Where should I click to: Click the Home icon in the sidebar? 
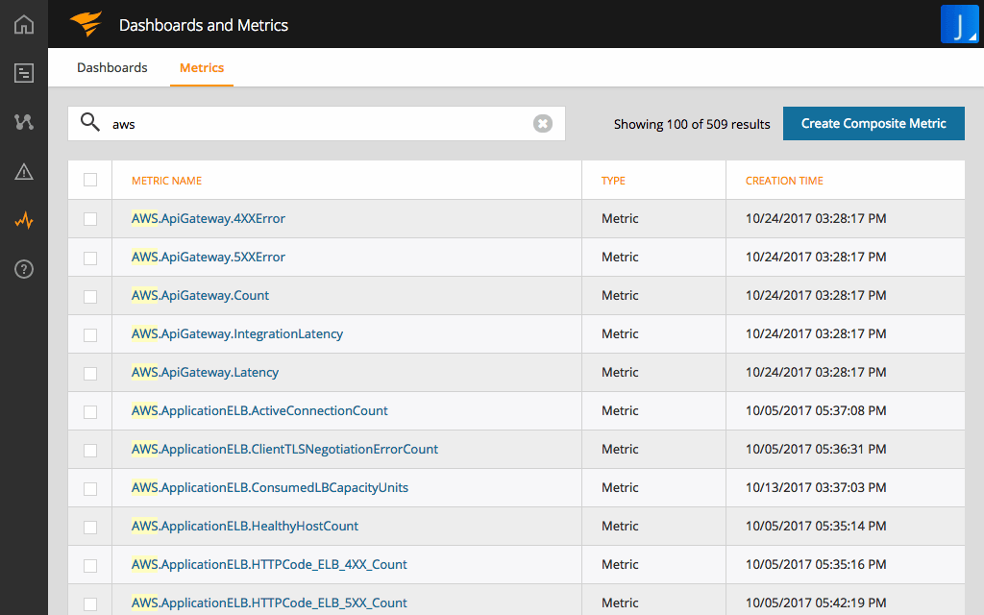(23, 24)
